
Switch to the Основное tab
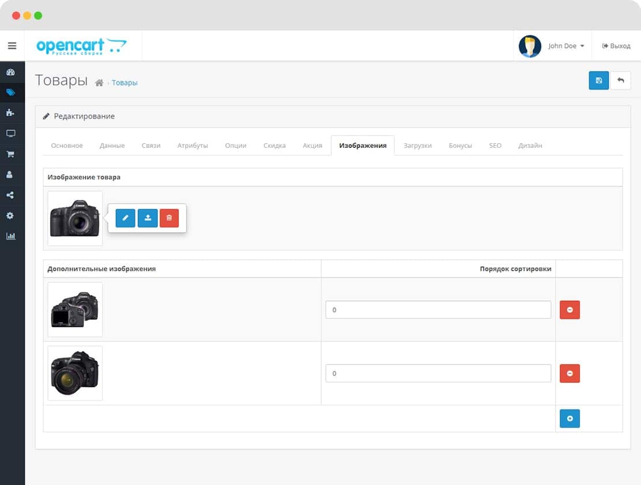click(x=66, y=145)
